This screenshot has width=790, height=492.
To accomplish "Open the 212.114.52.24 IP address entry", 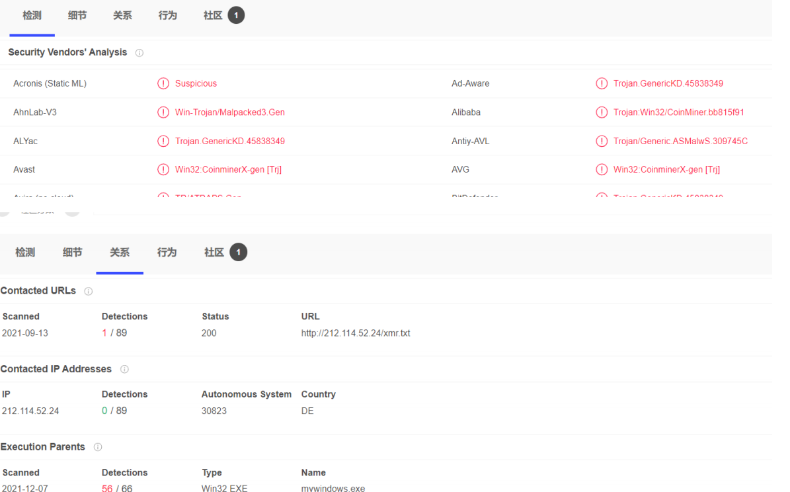I will click(x=30, y=411).
